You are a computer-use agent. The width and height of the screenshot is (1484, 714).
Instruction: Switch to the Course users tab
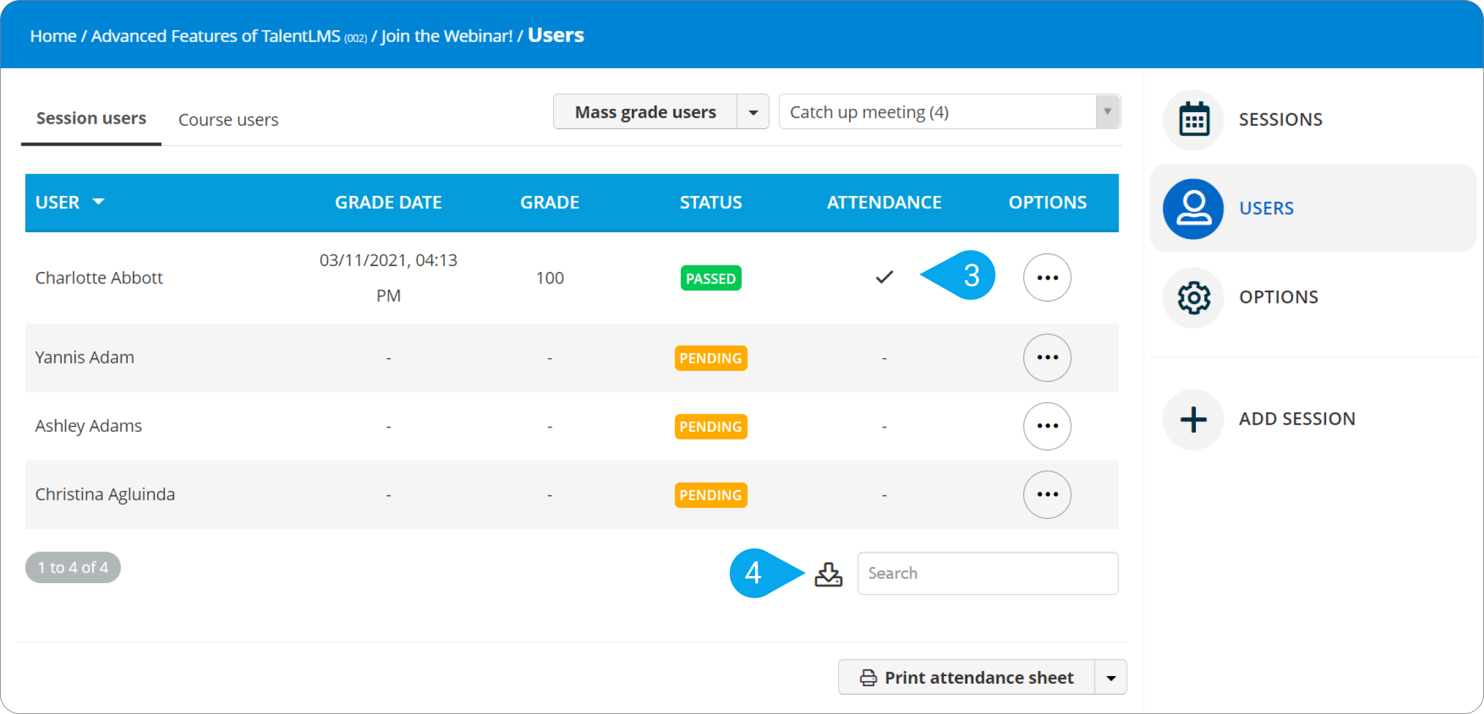(228, 120)
